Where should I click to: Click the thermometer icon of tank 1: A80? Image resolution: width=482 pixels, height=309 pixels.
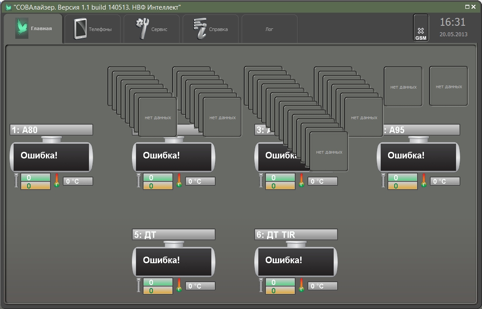(56, 181)
